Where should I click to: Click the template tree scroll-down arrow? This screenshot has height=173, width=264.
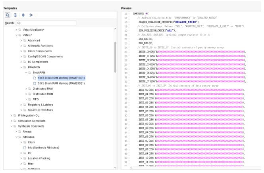(115, 168)
